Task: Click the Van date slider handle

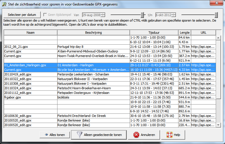Action: pyautogui.click(x=142, y=15)
